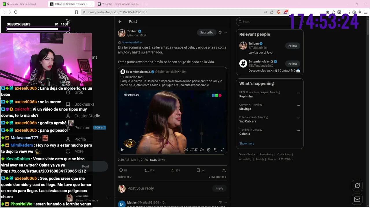Click the X search box
This screenshot has width=370, height=208.
click(270, 22)
